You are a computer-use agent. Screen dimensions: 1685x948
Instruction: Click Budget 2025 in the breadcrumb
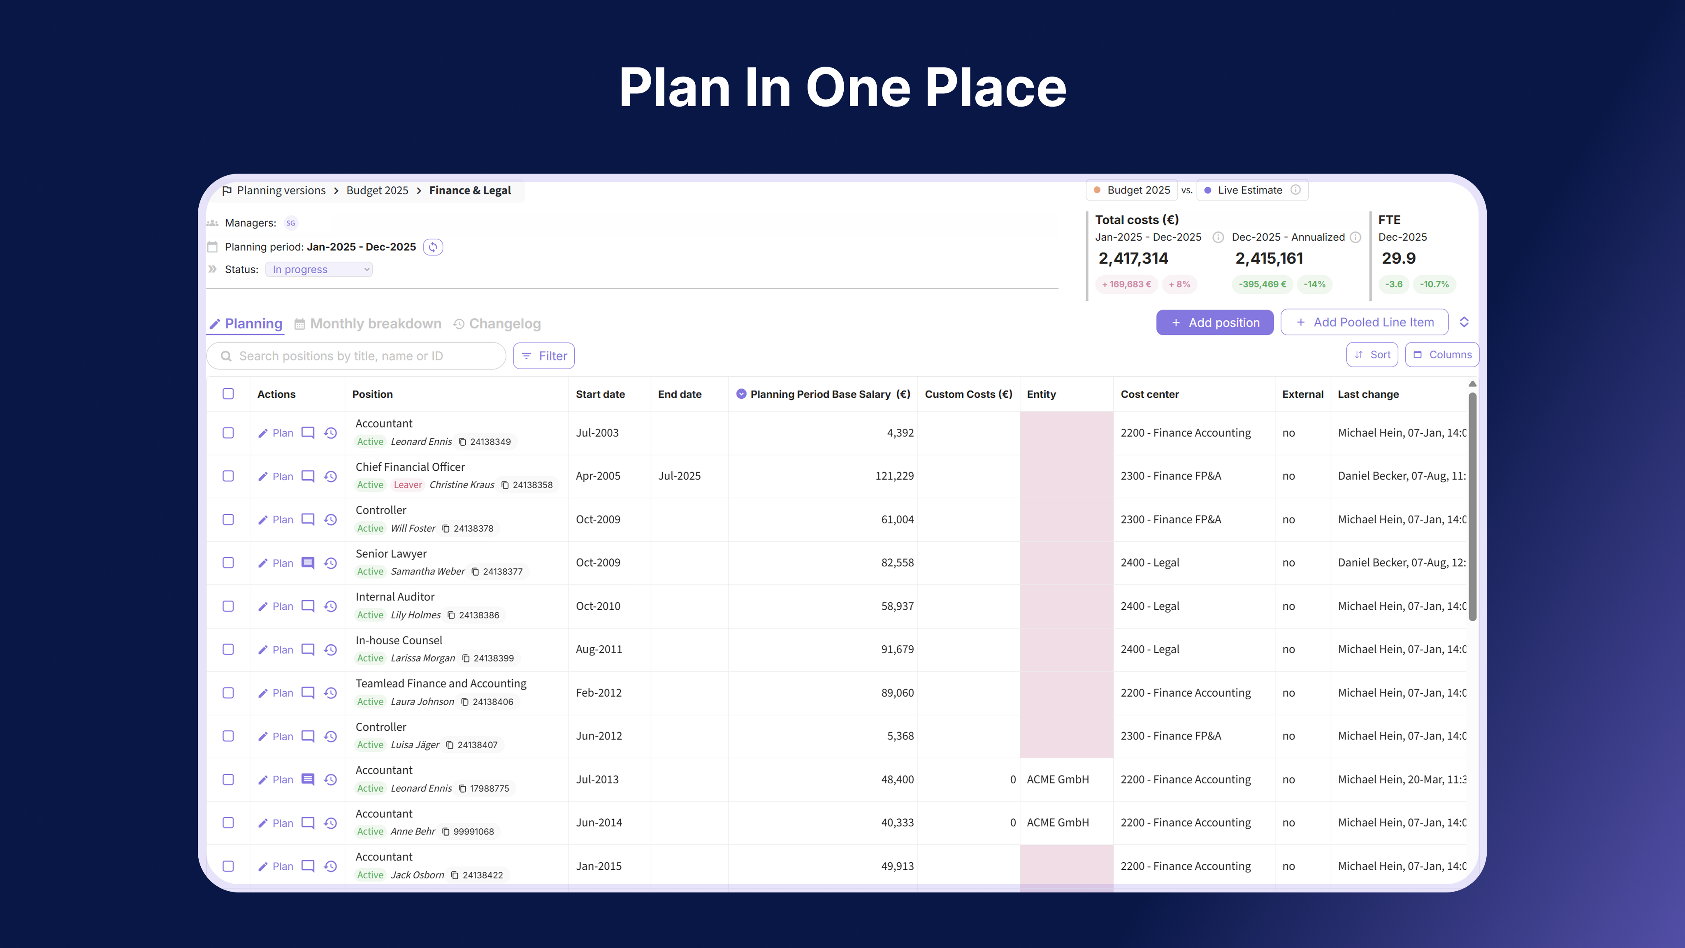pos(377,191)
